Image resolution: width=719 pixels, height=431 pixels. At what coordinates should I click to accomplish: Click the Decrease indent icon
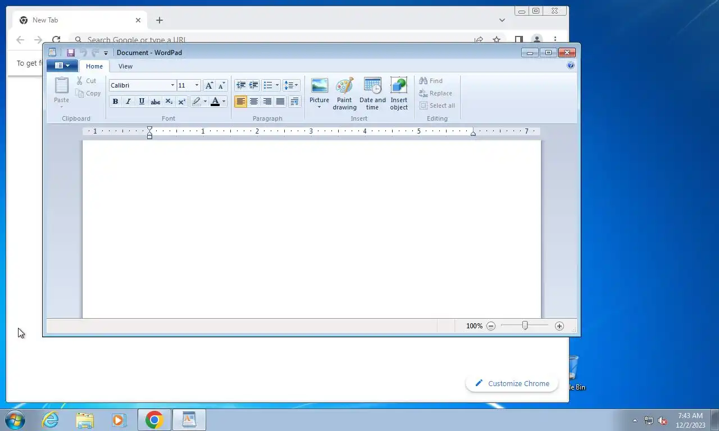point(241,85)
